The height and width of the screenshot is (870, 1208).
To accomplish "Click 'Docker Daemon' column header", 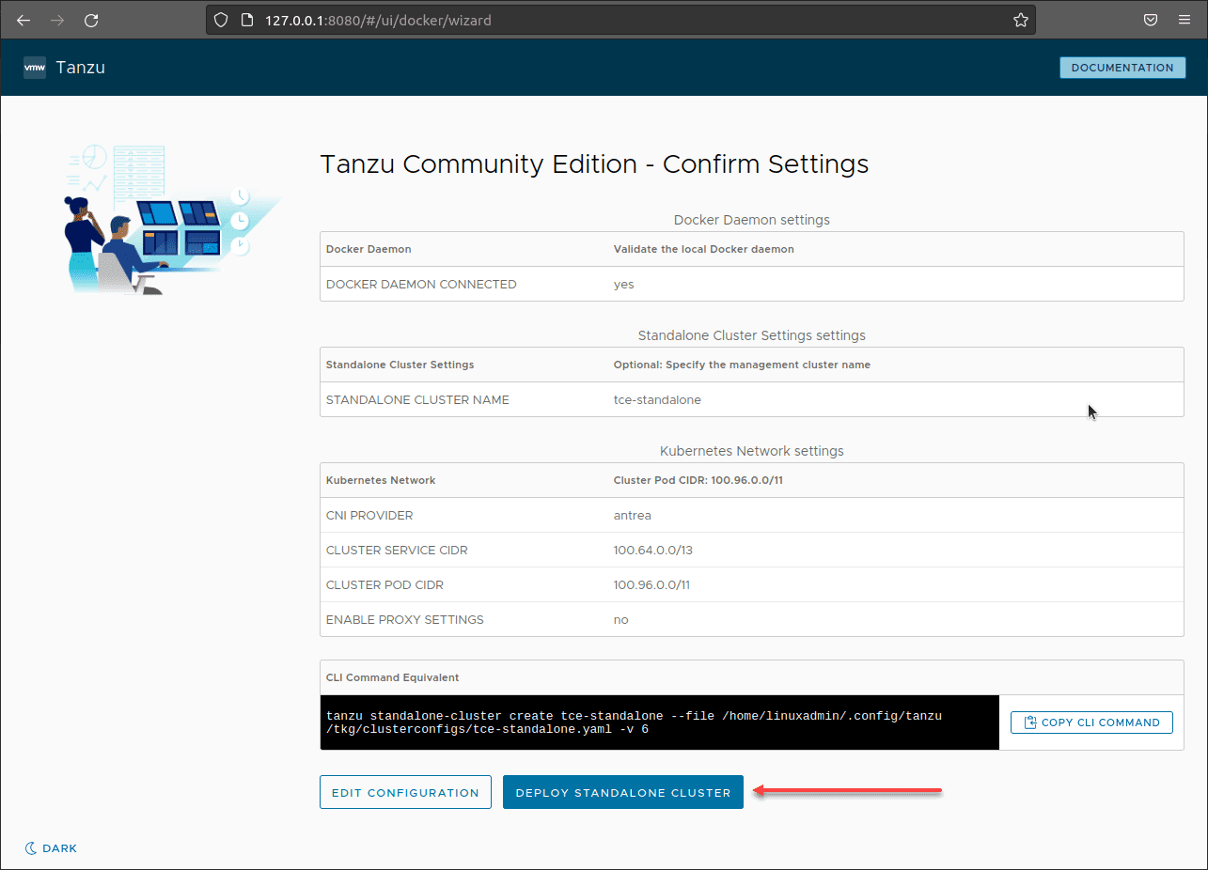I will 369,249.
